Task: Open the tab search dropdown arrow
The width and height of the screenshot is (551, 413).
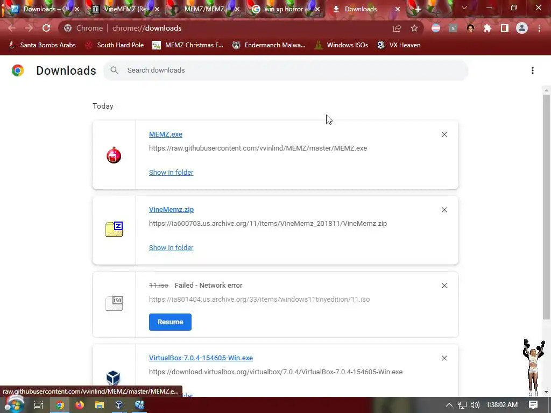Action: pyautogui.click(x=464, y=8)
